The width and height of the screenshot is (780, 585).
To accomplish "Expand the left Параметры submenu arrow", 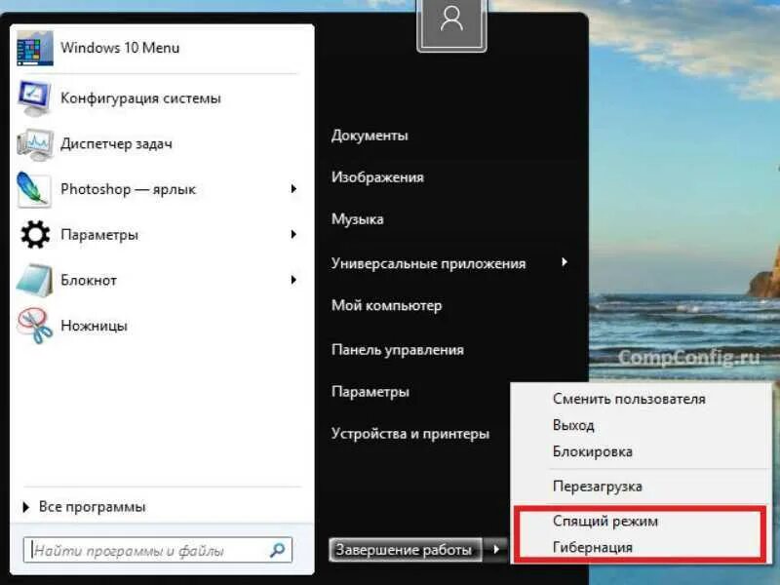I will tap(293, 234).
